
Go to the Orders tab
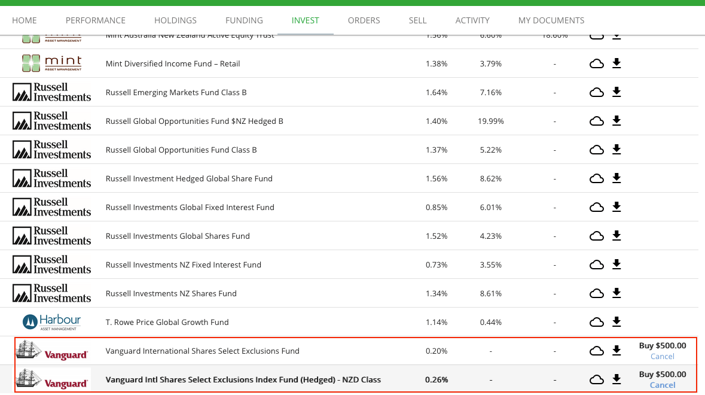(x=364, y=20)
